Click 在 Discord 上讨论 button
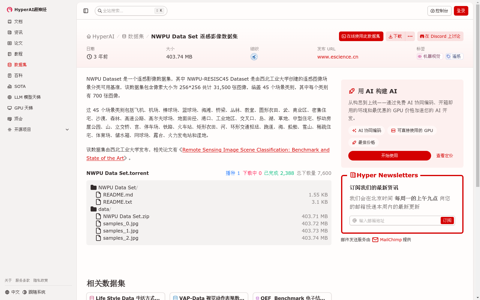This screenshot has width=480, height=300. click(440, 36)
